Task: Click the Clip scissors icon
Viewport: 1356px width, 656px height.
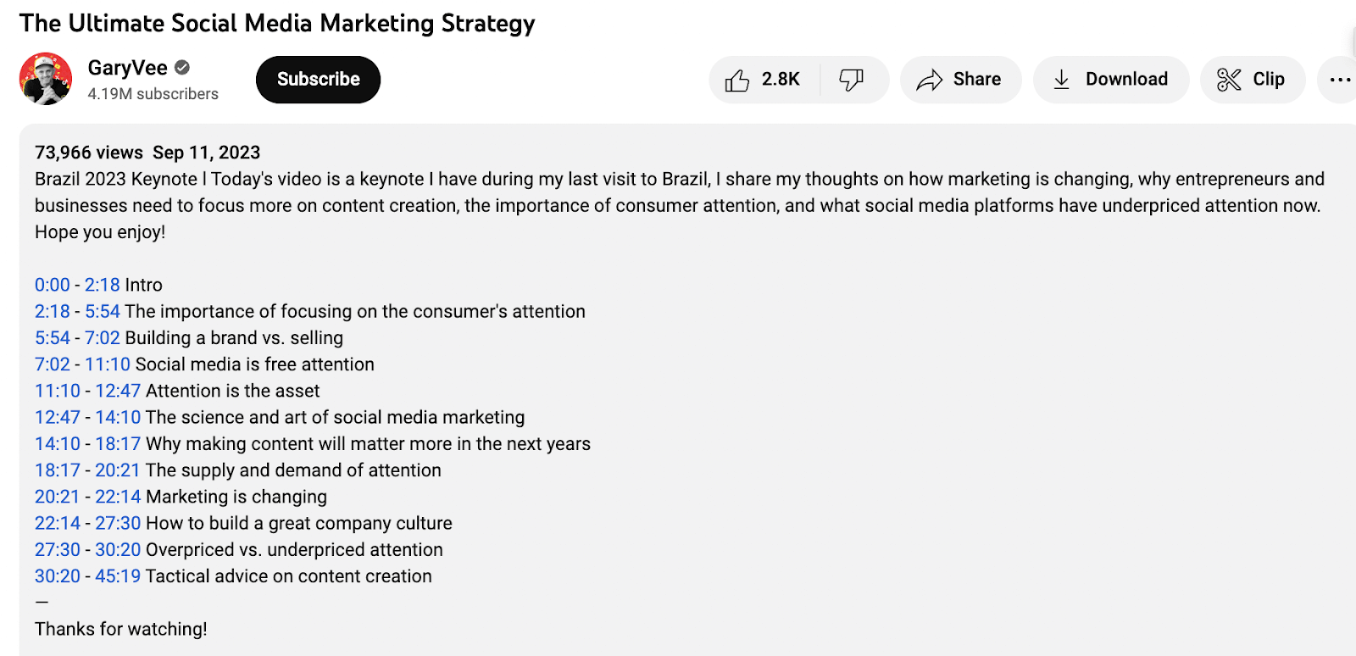Action: click(x=1229, y=80)
